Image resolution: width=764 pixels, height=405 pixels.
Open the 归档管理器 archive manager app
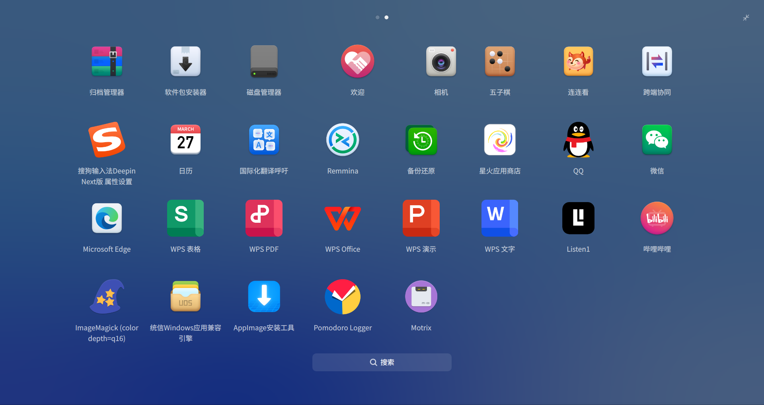pos(107,61)
